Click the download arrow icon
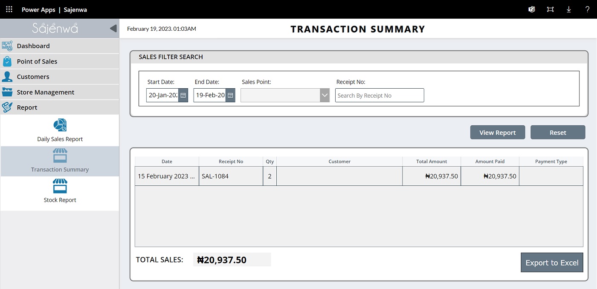Viewport: 597px width, 289px height. click(x=568, y=9)
